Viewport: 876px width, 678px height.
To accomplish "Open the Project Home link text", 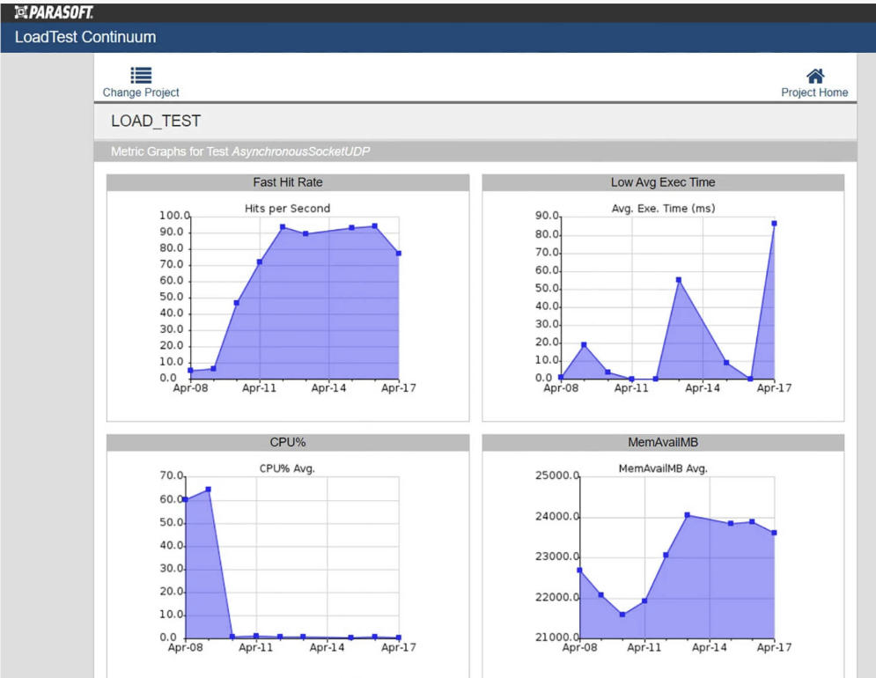I will pos(814,92).
